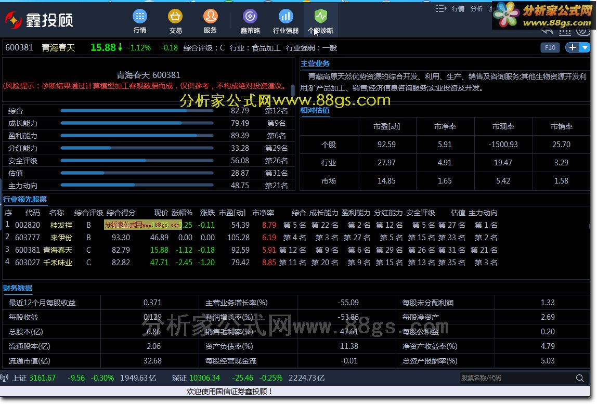Screen dimensions: 597x404
Task: Click the list menu icon beside 行情 menu
Action: click(441, 8)
